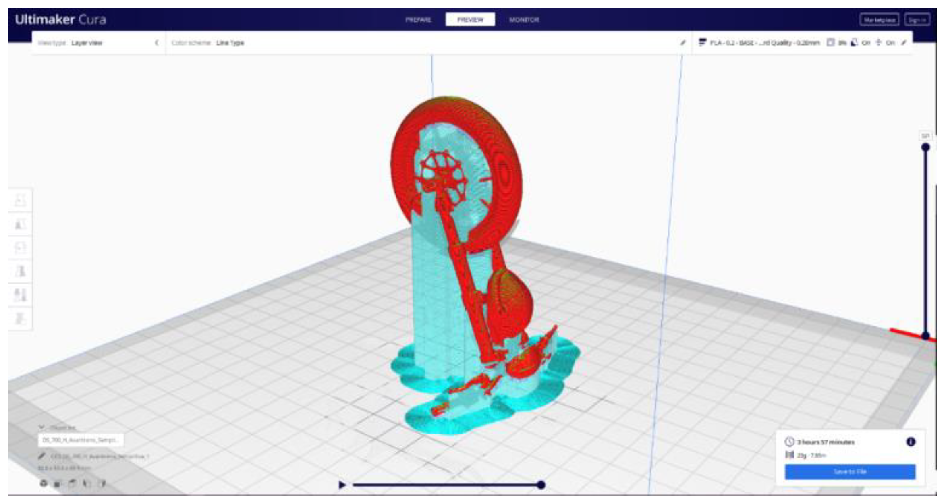Click the material usage spool icon
Image resolution: width=948 pixels, height=502 pixels.
pos(789,455)
